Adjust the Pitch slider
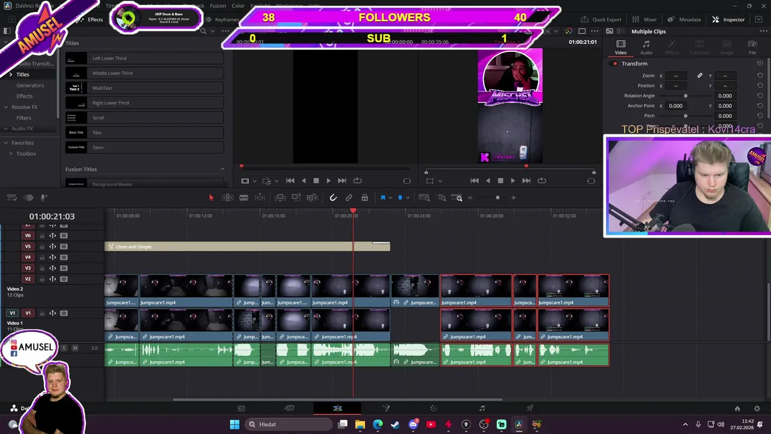The image size is (771, 434). pyautogui.click(x=685, y=116)
